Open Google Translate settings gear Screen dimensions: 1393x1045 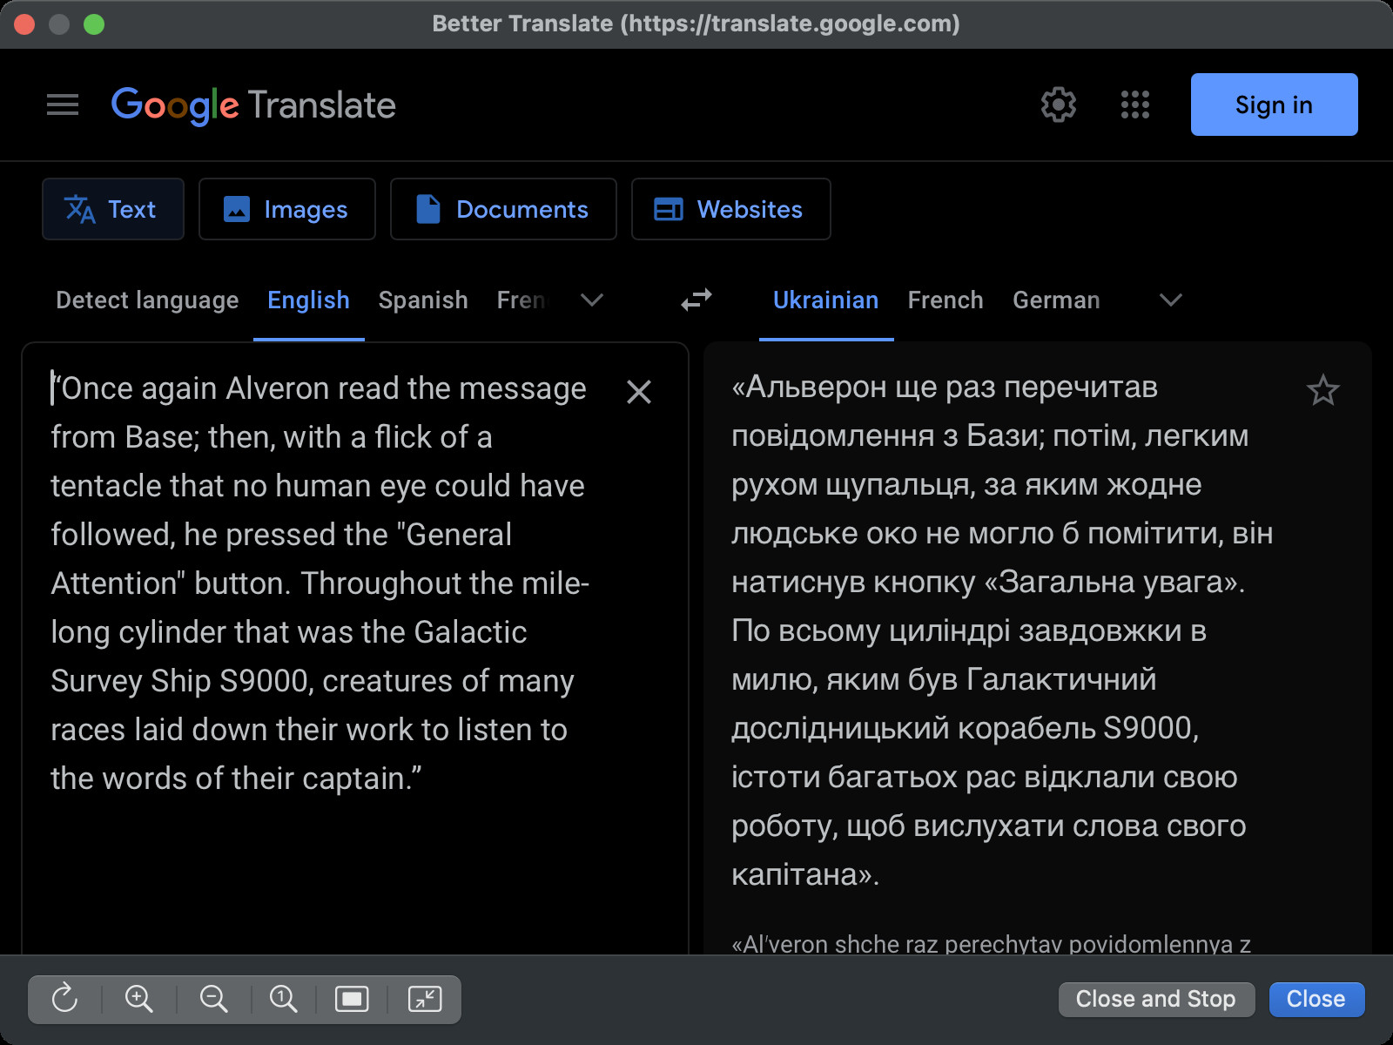click(1059, 104)
